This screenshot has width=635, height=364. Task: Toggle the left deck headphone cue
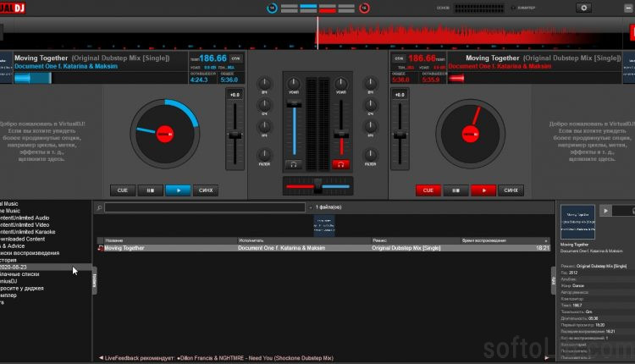[x=294, y=164]
